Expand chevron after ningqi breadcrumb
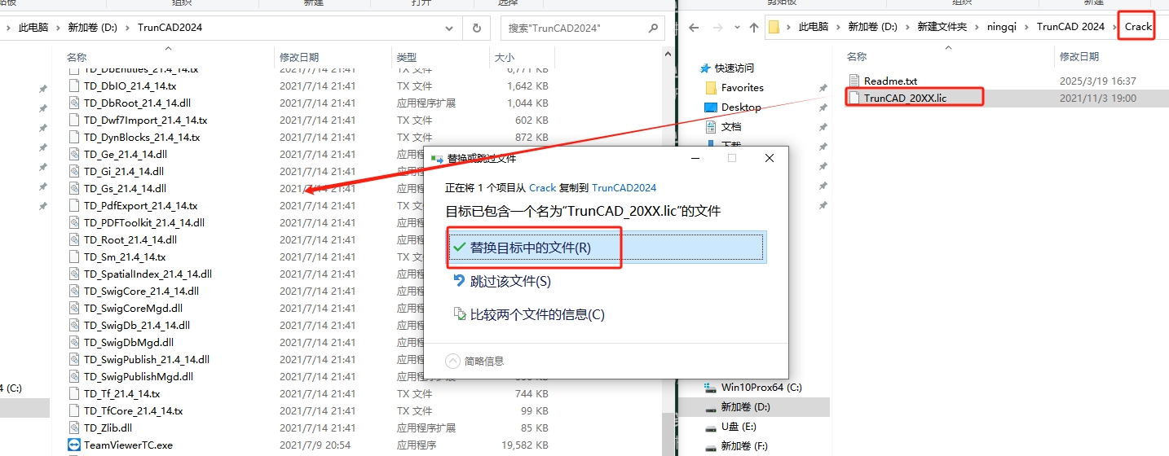The height and width of the screenshot is (456, 1169). coord(1027,27)
